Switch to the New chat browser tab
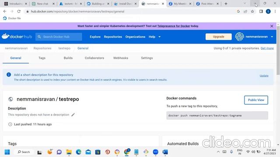Viewport: 280px width, 157px height. (x=43, y=4)
